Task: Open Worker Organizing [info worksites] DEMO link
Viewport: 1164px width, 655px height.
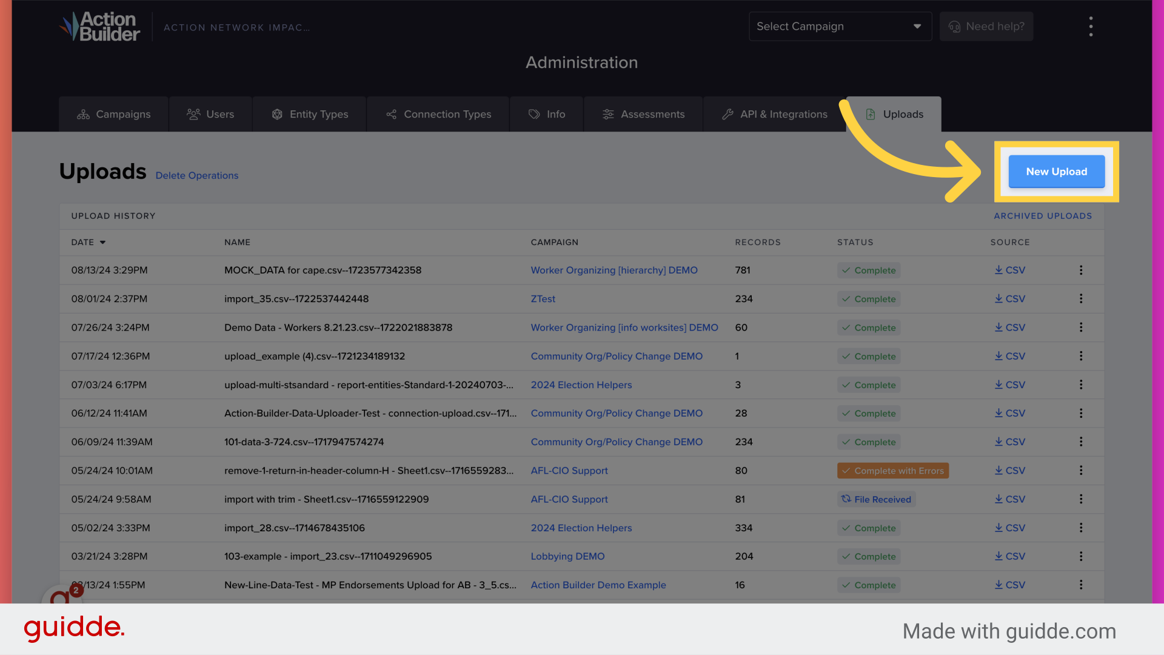Action: (x=624, y=327)
